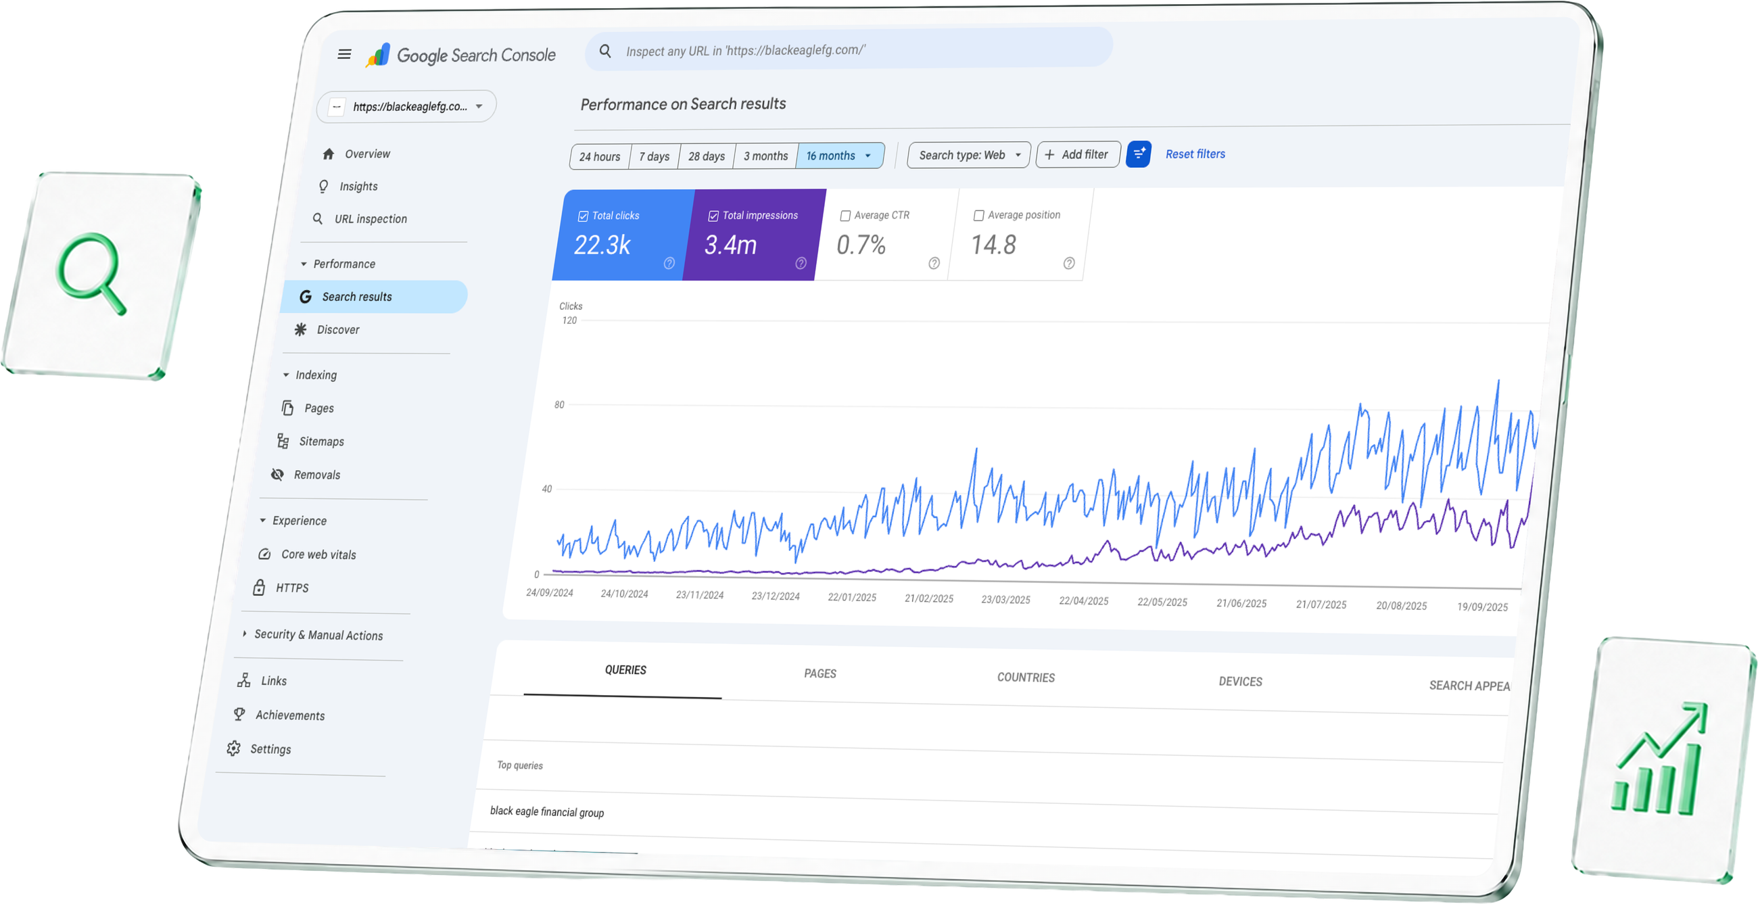The width and height of the screenshot is (1758, 904).
Task: Open the hamburger main menu
Action: tap(344, 54)
